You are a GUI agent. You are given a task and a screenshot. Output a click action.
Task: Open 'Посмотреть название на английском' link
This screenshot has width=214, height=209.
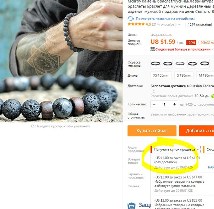[x=165, y=18]
